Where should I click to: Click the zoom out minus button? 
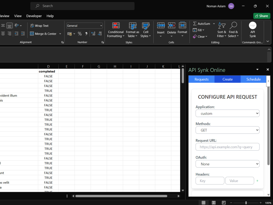click(x=231, y=203)
